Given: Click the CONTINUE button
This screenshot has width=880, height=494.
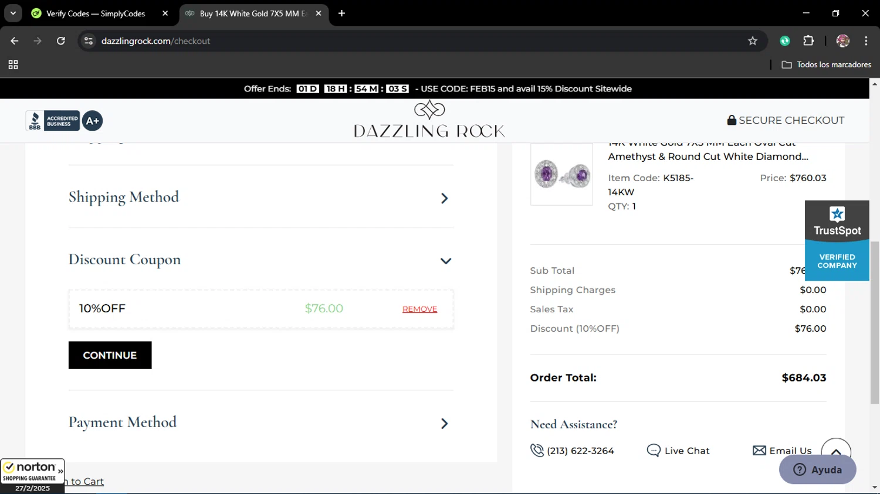Looking at the screenshot, I should coord(110,355).
